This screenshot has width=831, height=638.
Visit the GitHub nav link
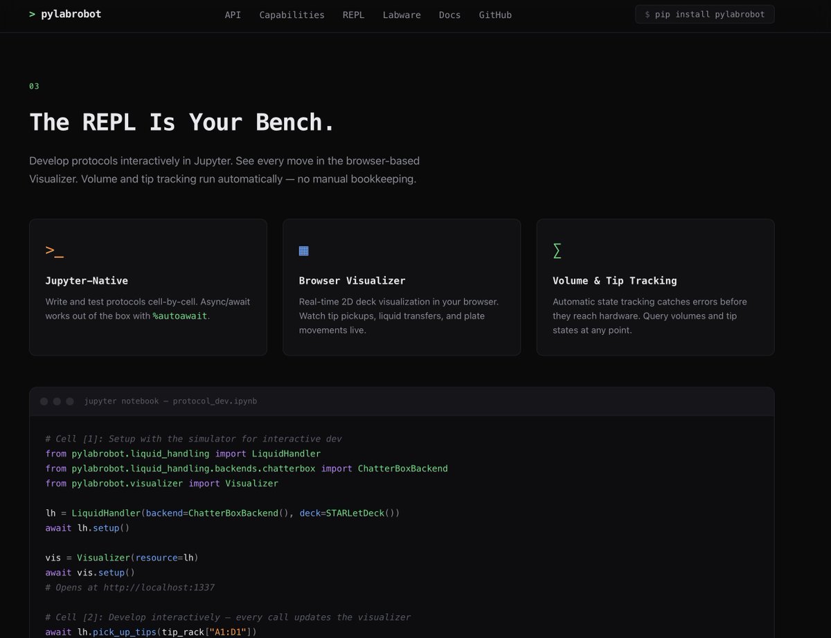coord(495,15)
